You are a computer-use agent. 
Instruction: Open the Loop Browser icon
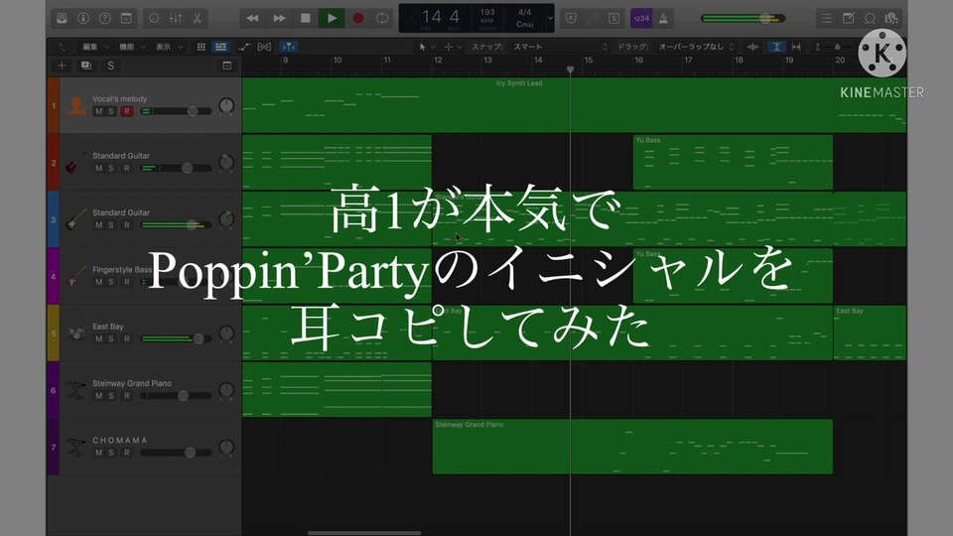coord(870,18)
